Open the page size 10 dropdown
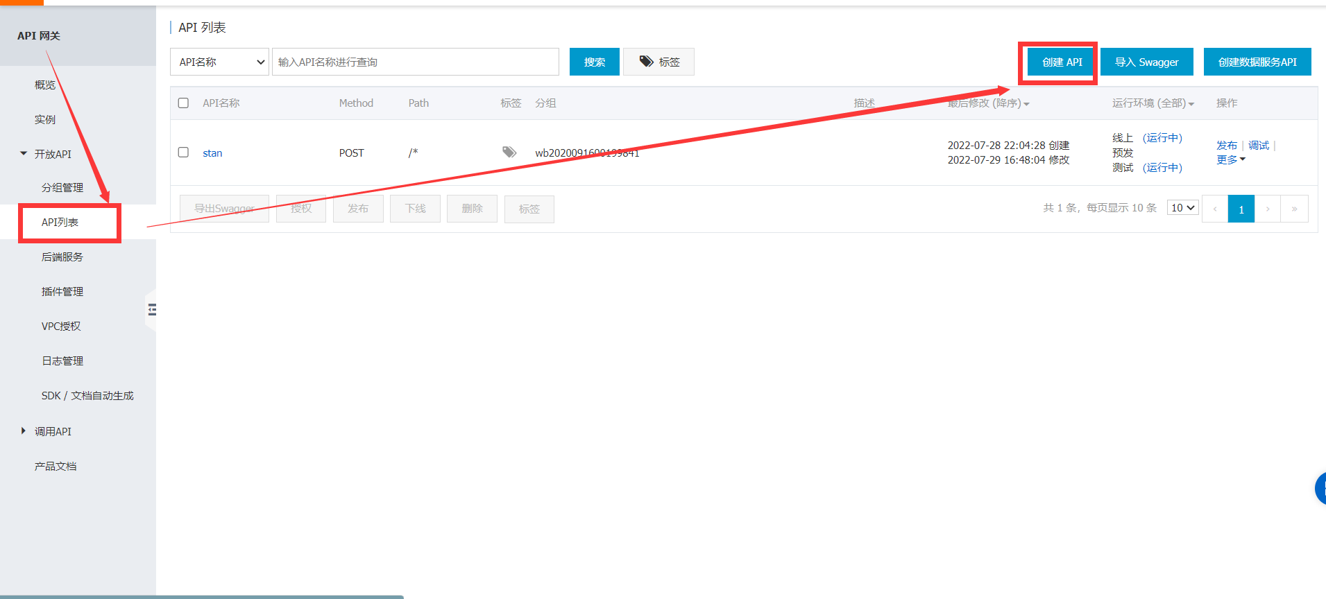Image resolution: width=1326 pixels, height=599 pixels. [1183, 207]
